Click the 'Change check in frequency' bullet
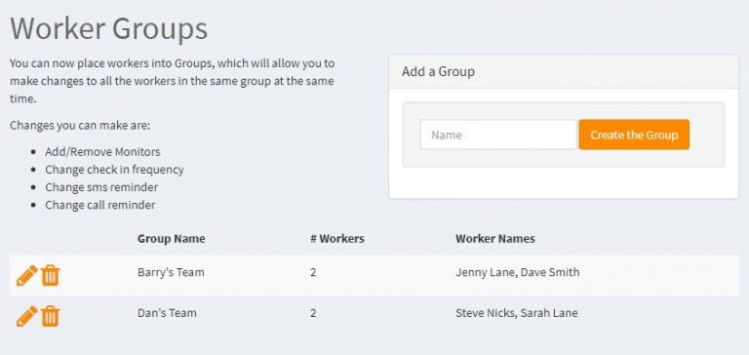Image resolution: width=749 pixels, height=355 pixels. (114, 170)
